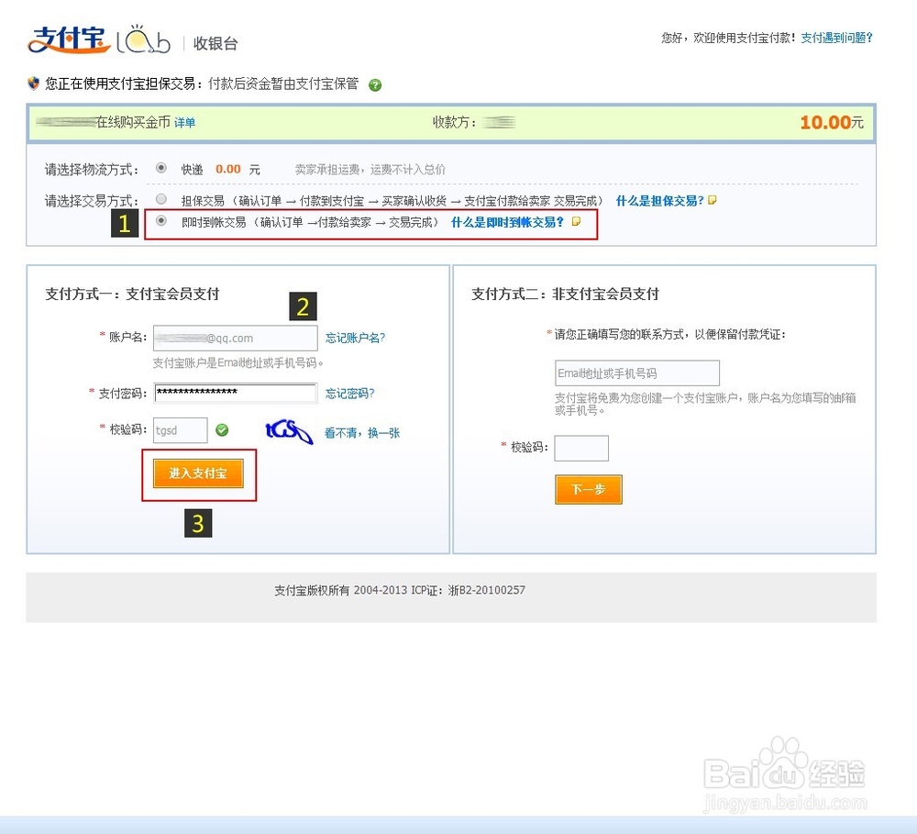
Task: Click the 忘记账户名? link
Action: [x=355, y=338]
